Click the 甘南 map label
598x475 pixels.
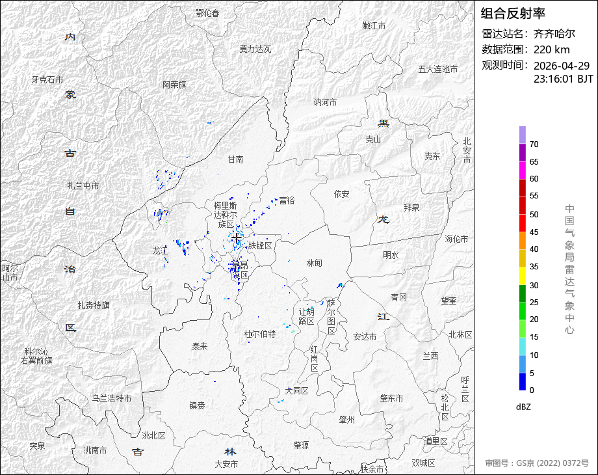(235, 159)
